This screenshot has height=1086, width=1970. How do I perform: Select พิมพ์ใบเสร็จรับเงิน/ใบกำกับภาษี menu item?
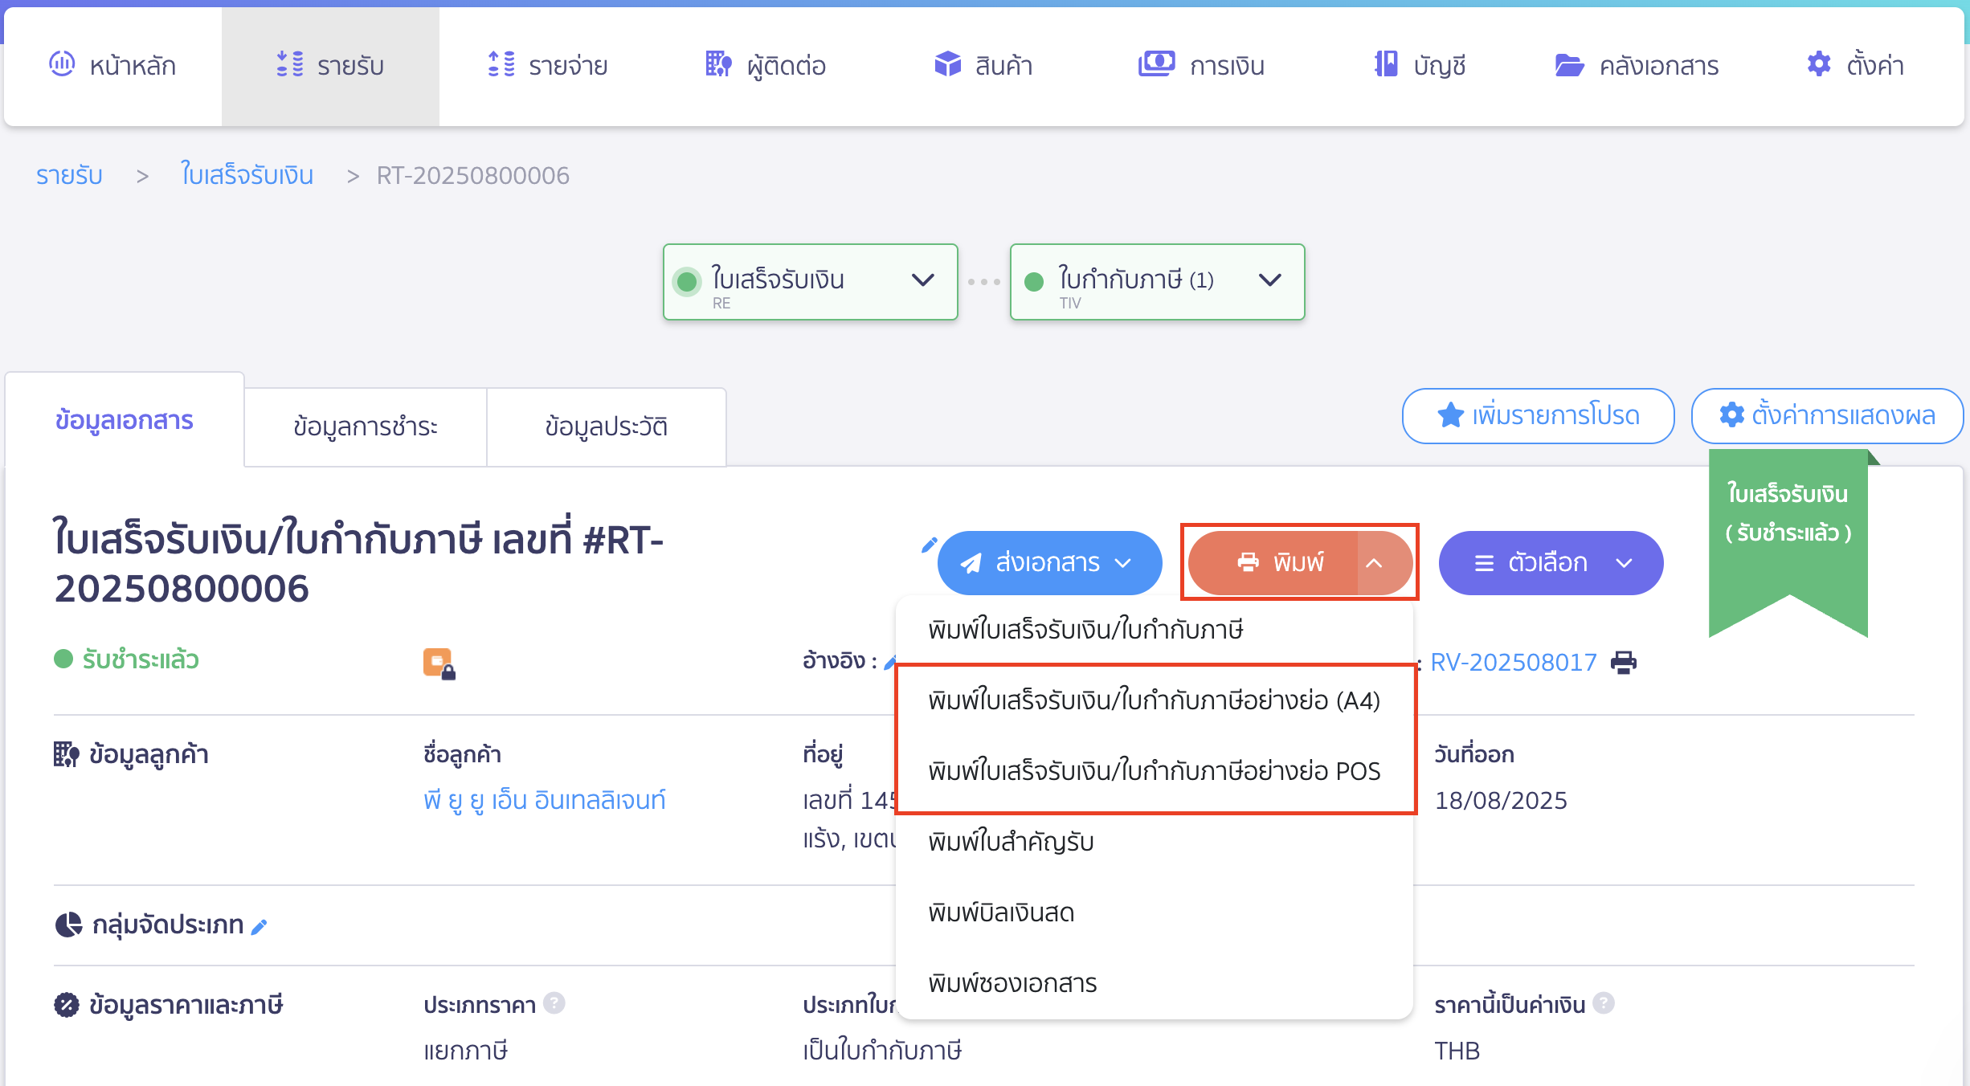tap(1155, 629)
